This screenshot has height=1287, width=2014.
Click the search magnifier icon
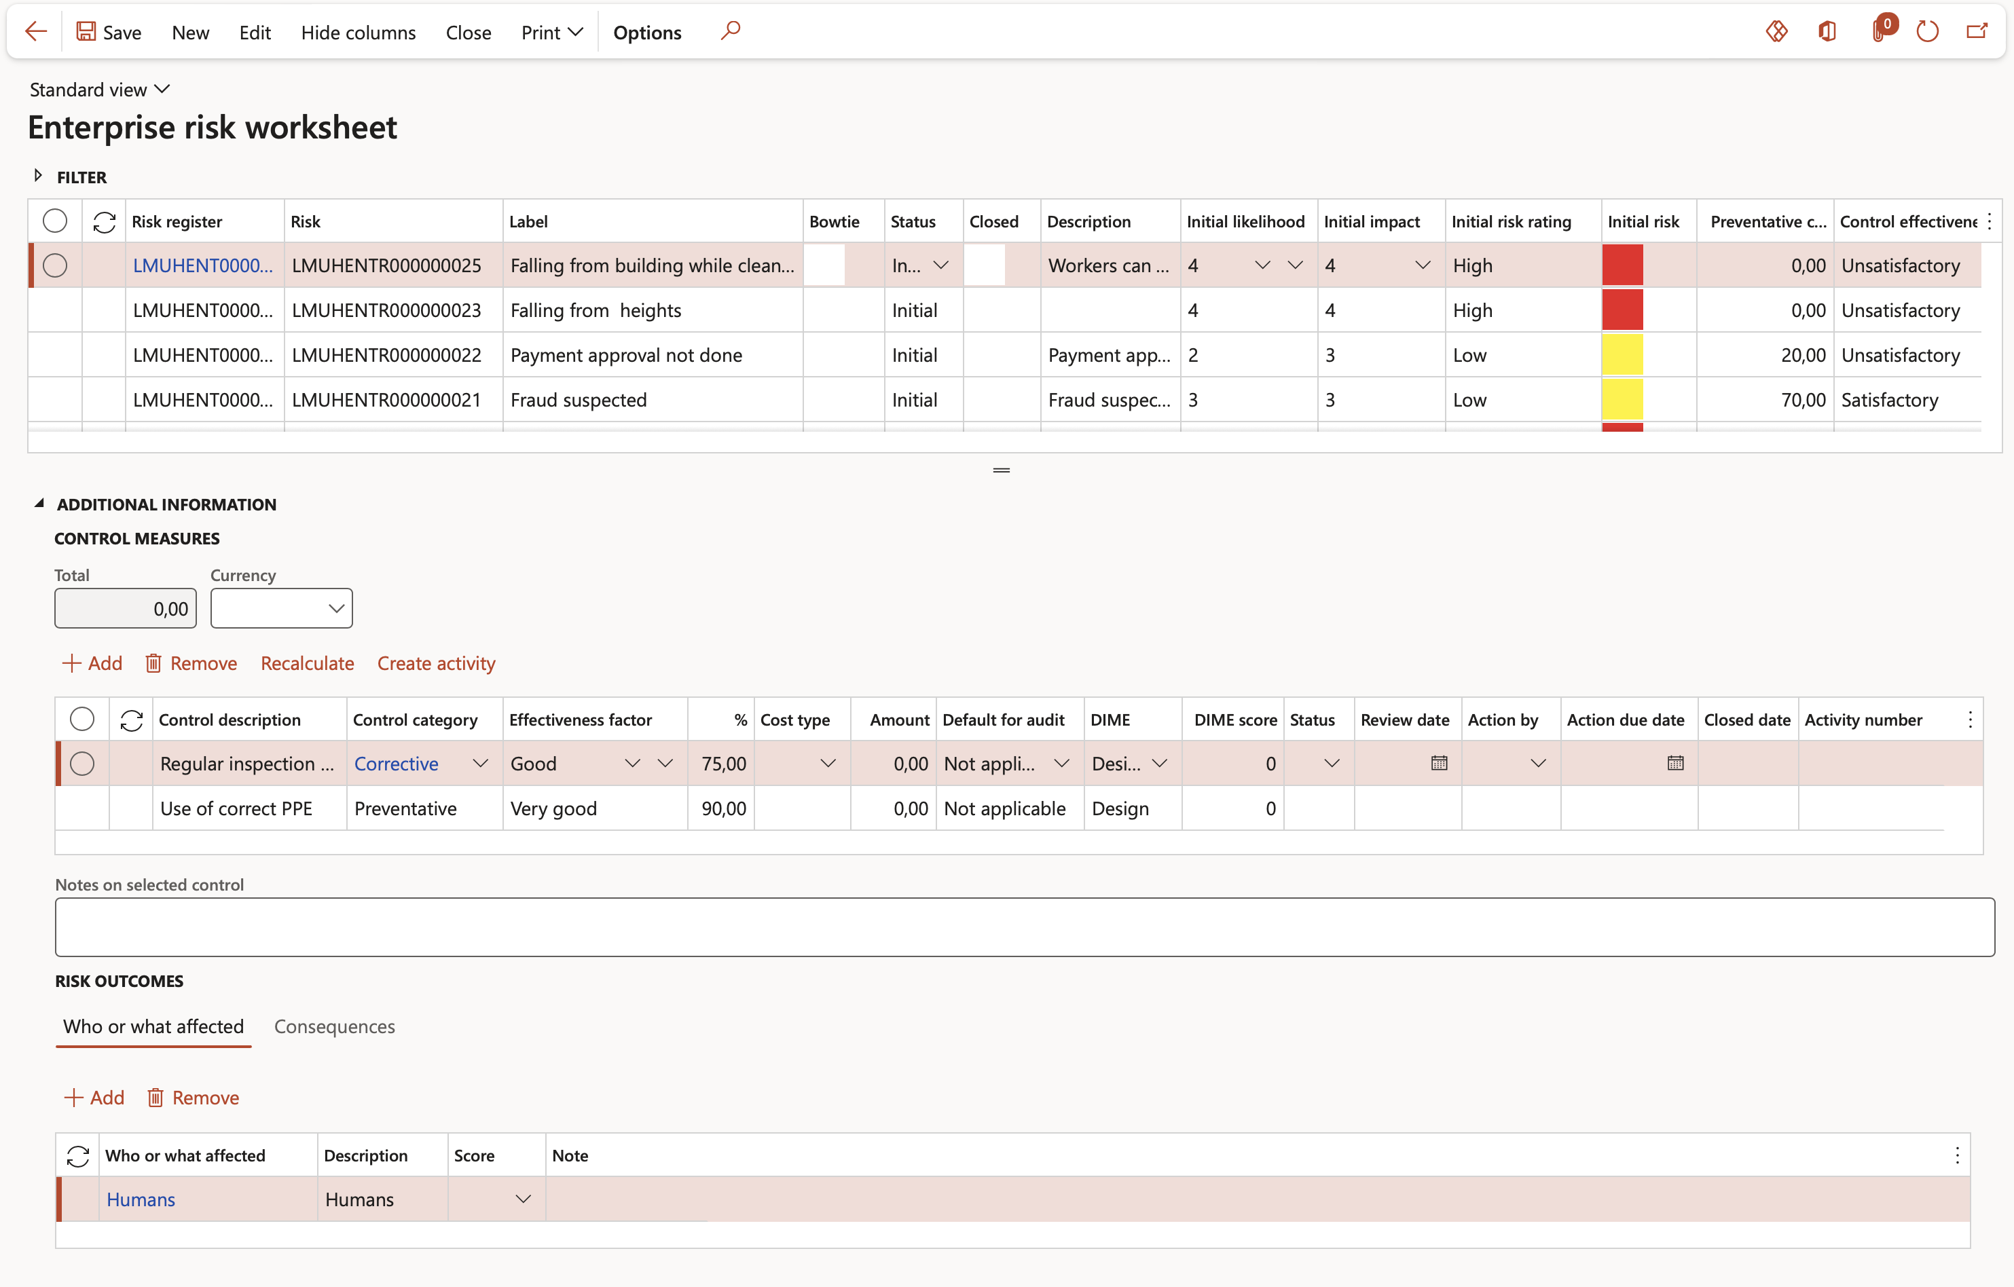tap(731, 29)
